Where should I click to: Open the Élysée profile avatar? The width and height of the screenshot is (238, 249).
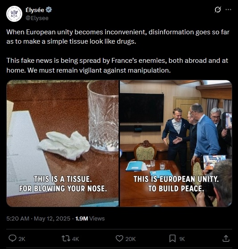14,14
